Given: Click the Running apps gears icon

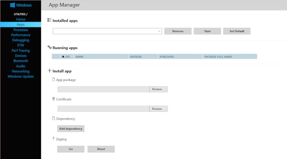Looking at the screenshot, I should 49,47.
